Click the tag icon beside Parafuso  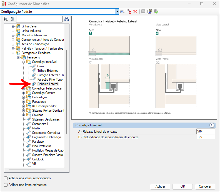pos(29,142)
